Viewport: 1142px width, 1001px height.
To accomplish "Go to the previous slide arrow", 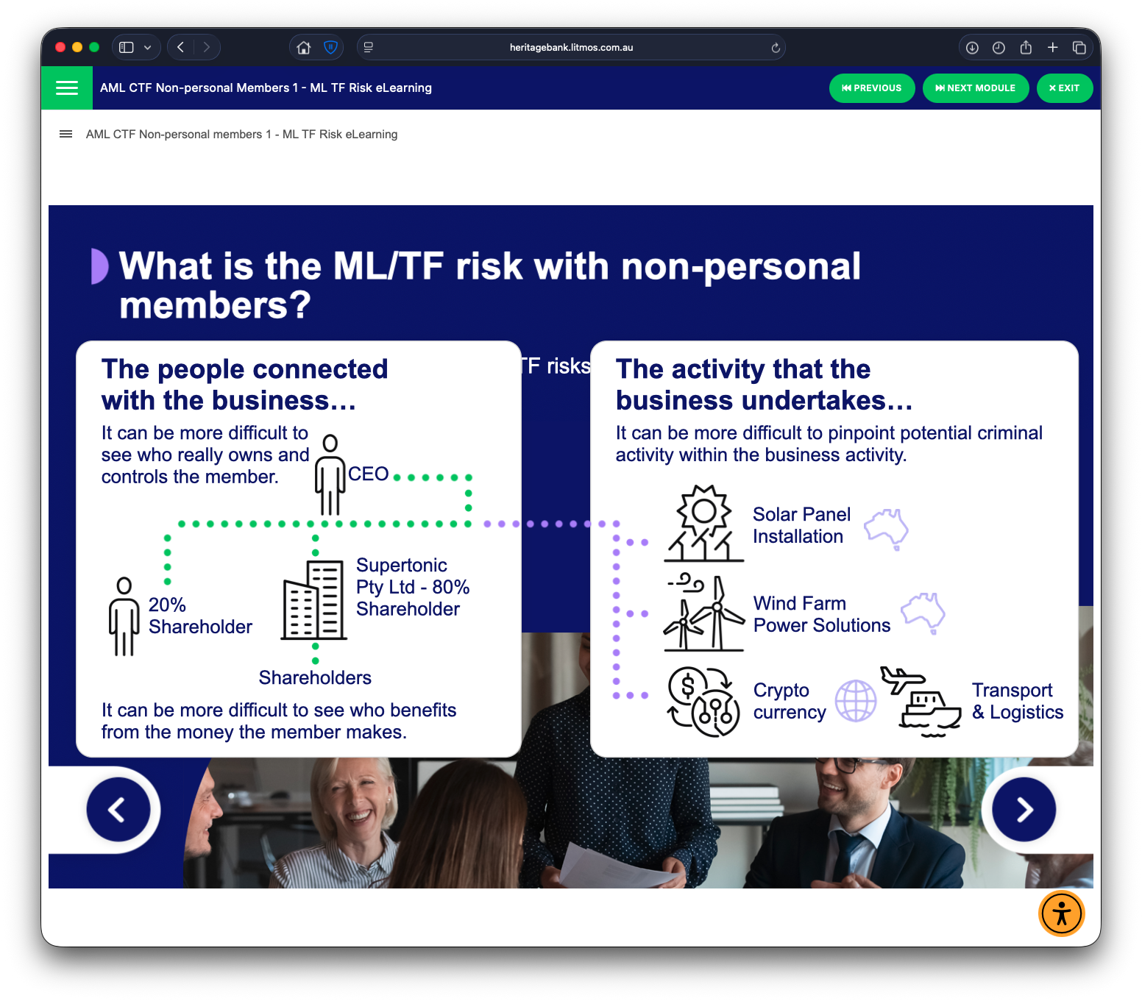I will click(118, 810).
